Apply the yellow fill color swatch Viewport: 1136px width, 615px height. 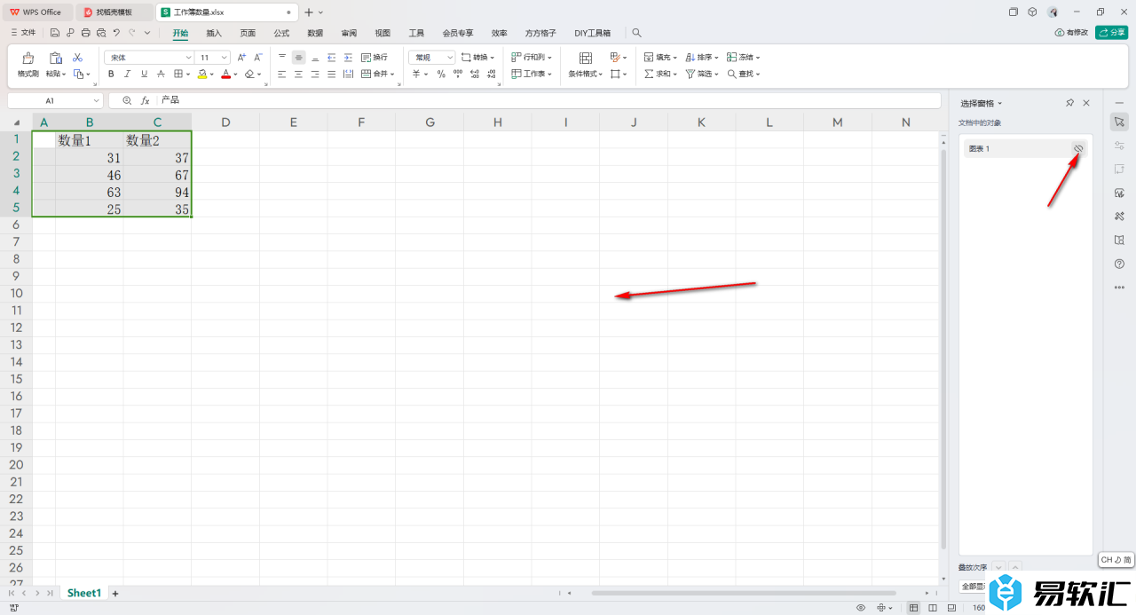[202, 75]
